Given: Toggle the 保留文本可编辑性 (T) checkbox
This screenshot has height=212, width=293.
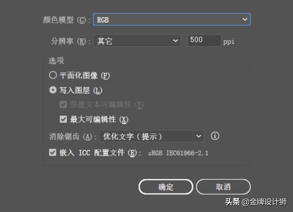Looking at the screenshot, I should [63, 104].
